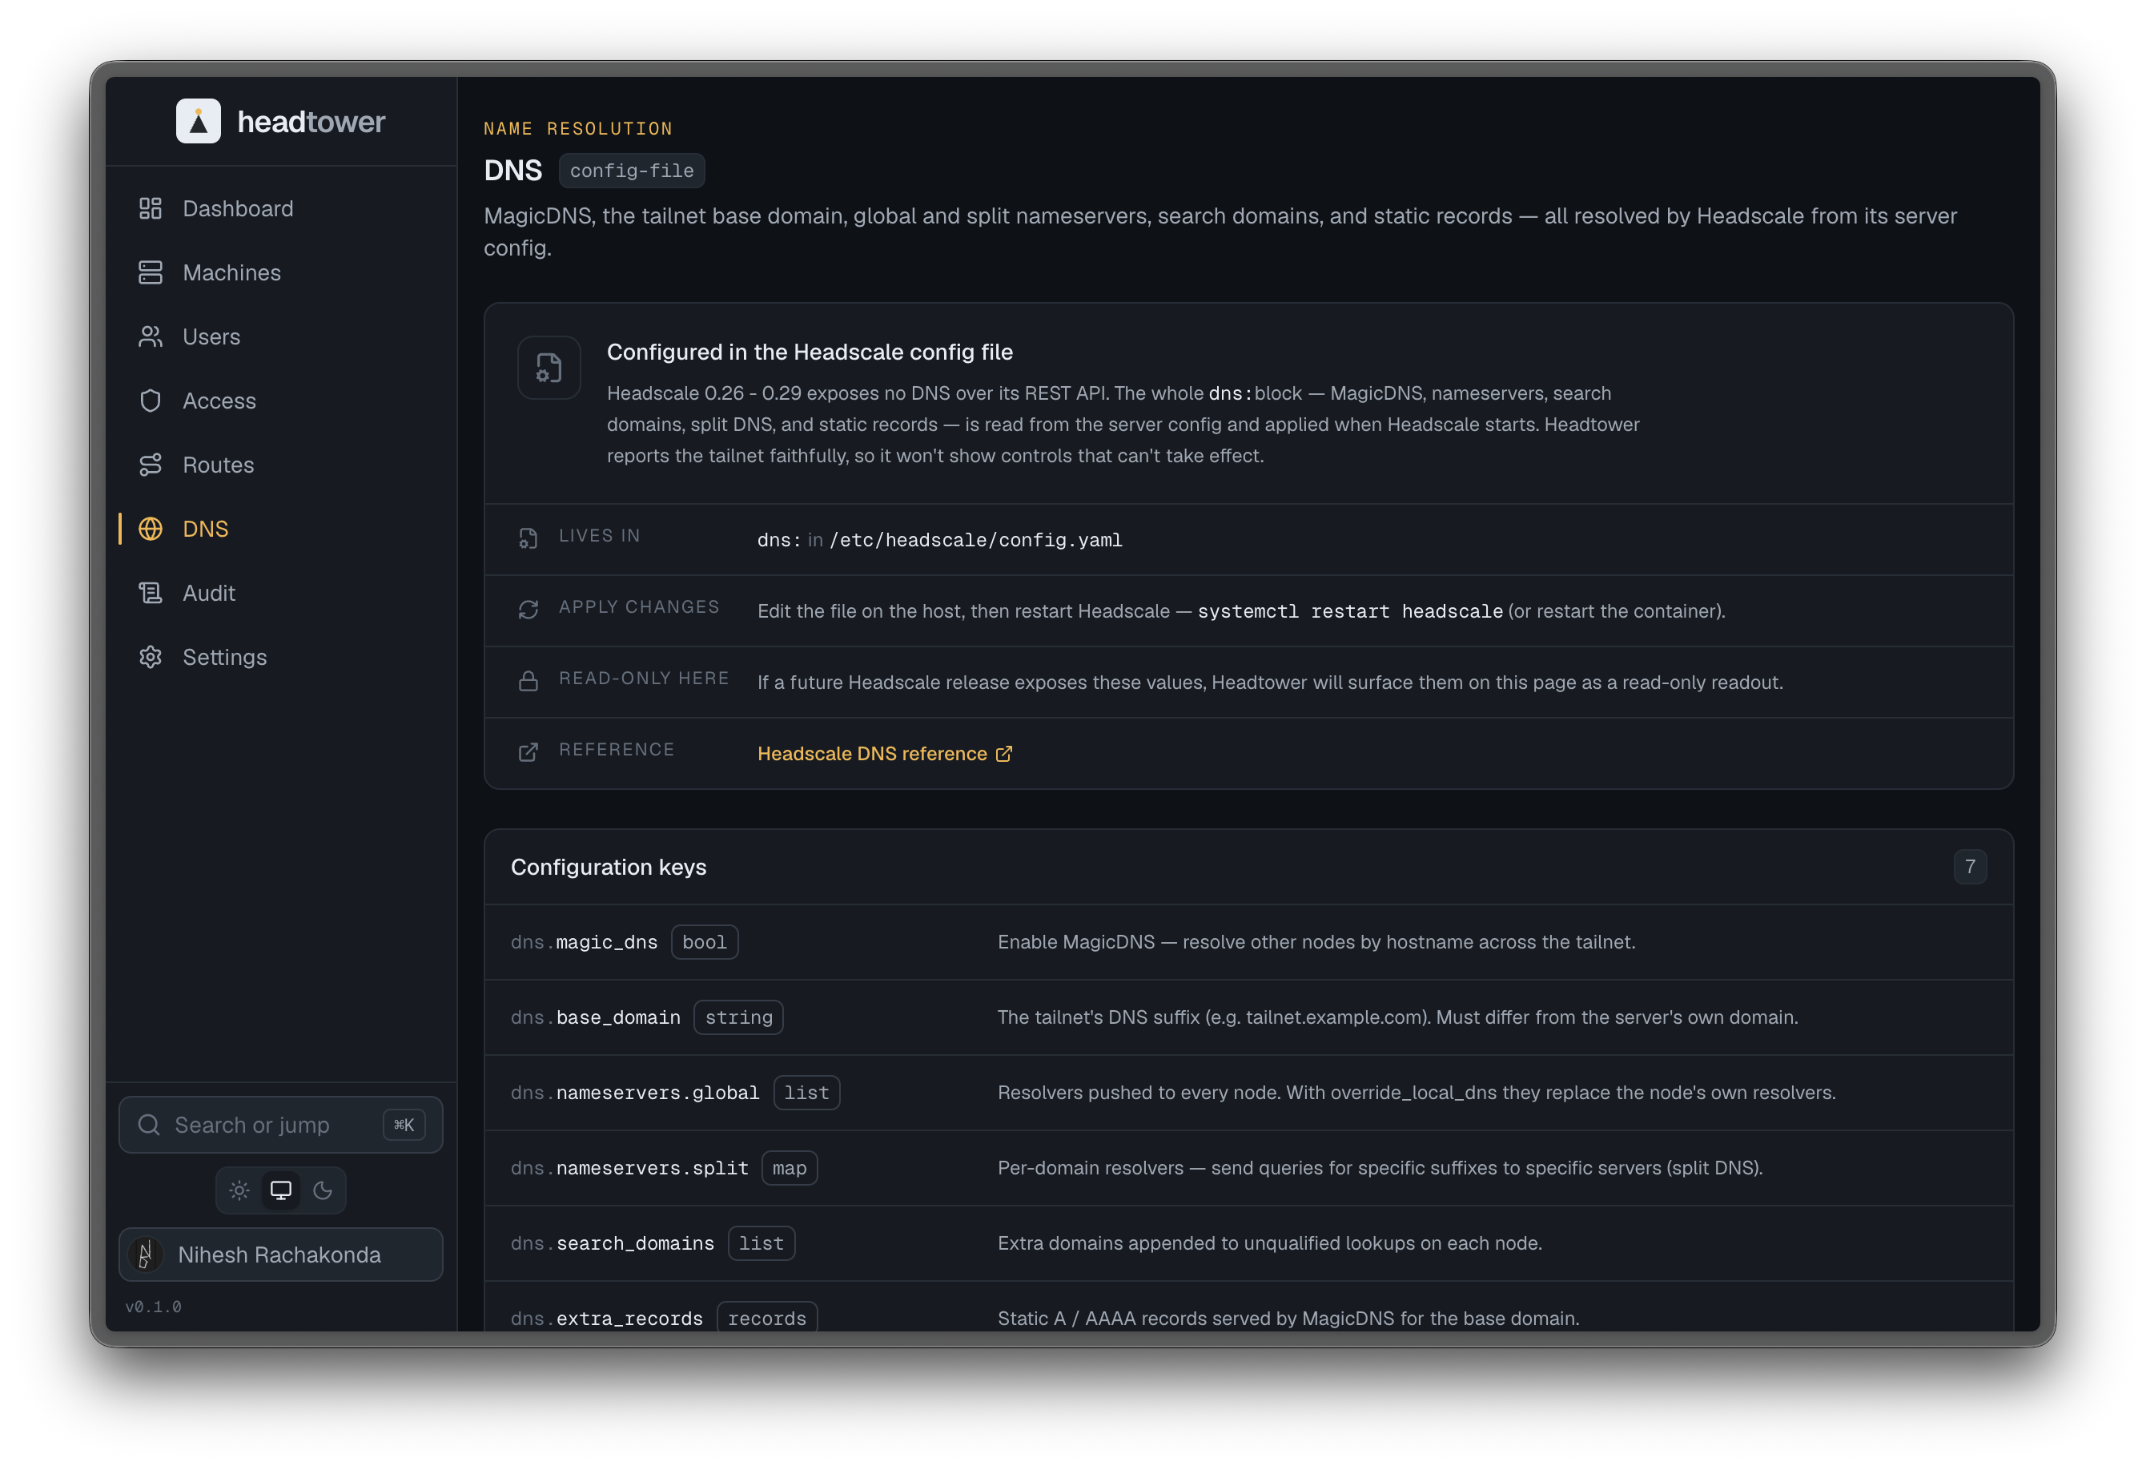Image resolution: width=2146 pixels, height=1466 pixels.
Task: Click the 'Per-domain resolvers' description text
Action: point(1380,1169)
